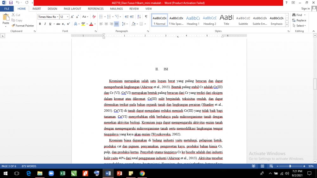Switch to REVIEW tab

point(134,9)
